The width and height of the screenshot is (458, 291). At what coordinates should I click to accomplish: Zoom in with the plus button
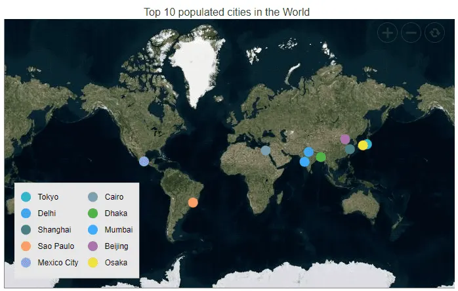click(387, 33)
